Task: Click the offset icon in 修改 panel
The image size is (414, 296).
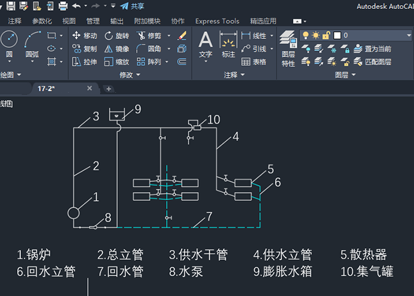Action: click(x=182, y=62)
